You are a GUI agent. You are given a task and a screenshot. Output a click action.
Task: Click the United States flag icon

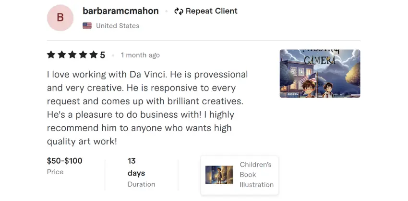pos(87,26)
